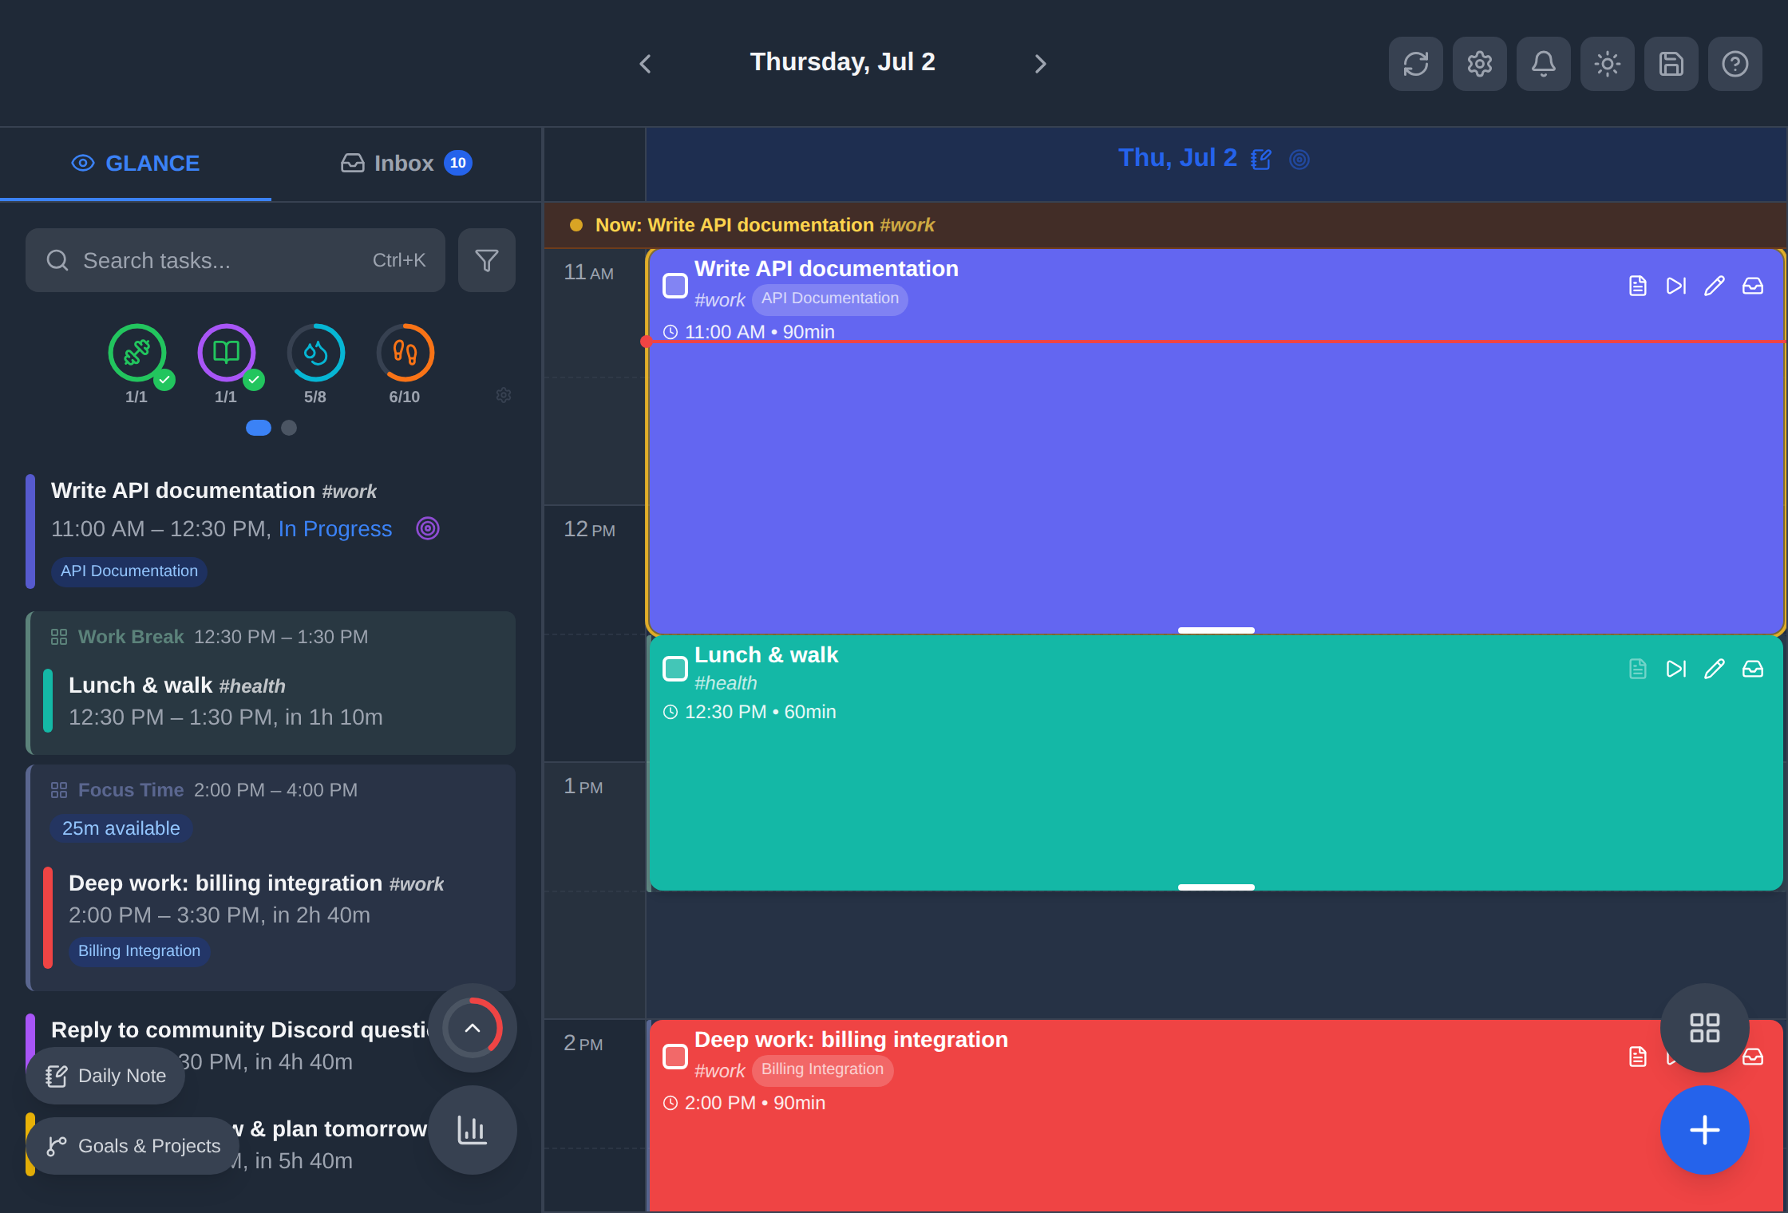Click the Thursday, Jul 2 header date

[842, 62]
